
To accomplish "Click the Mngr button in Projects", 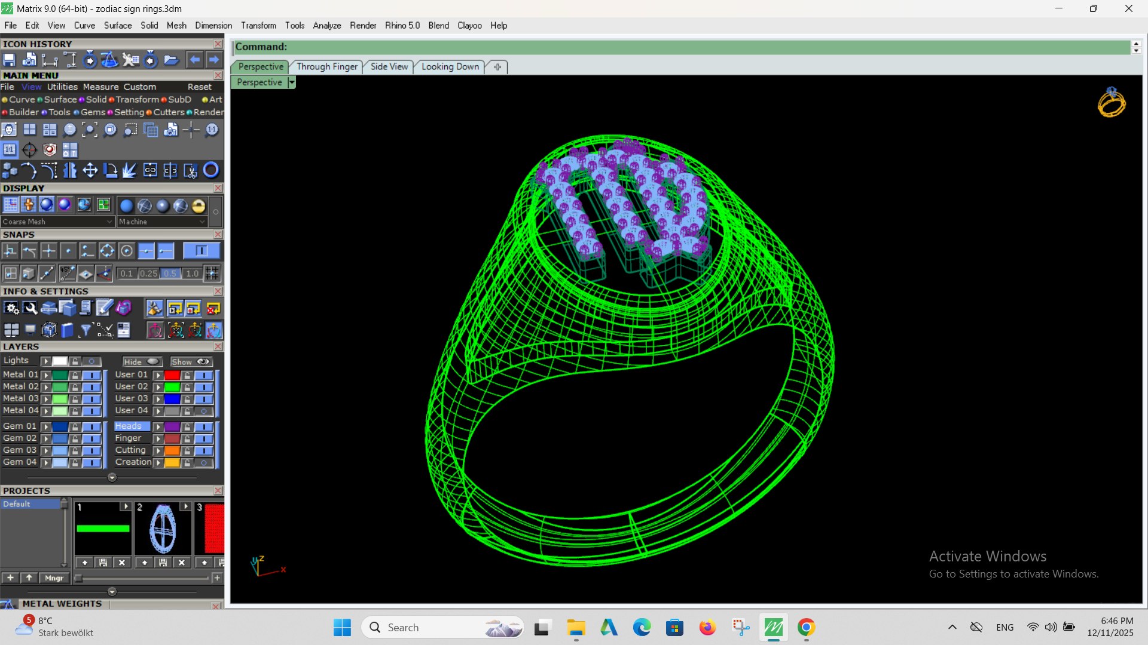I will [x=54, y=578].
